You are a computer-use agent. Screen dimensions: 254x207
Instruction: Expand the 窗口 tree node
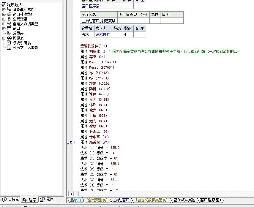(4, 29)
